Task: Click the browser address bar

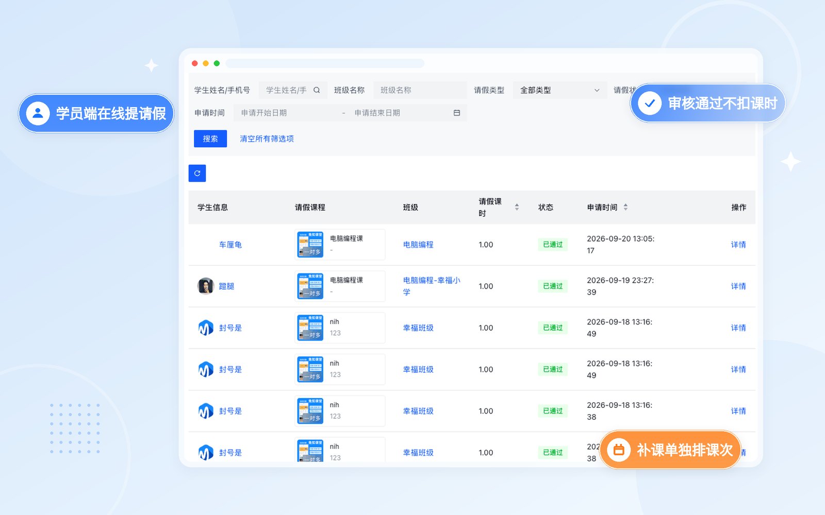Action: point(325,63)
